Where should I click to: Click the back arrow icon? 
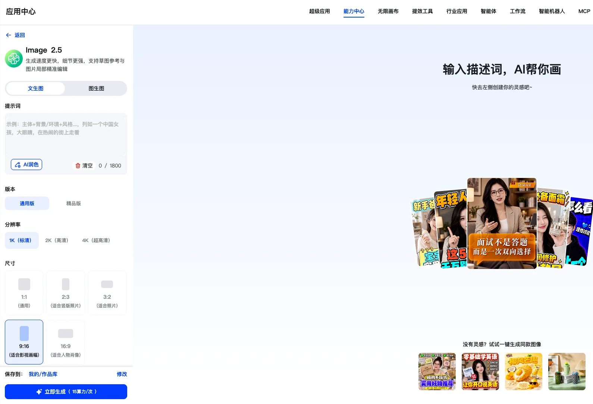pos(9,35)
